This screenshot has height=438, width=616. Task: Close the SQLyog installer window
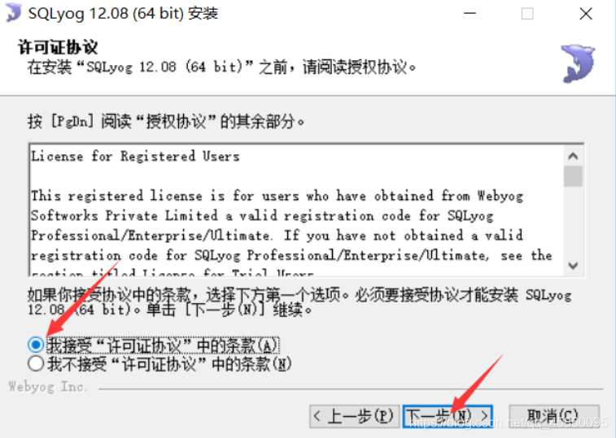click(x=586, y=14)
